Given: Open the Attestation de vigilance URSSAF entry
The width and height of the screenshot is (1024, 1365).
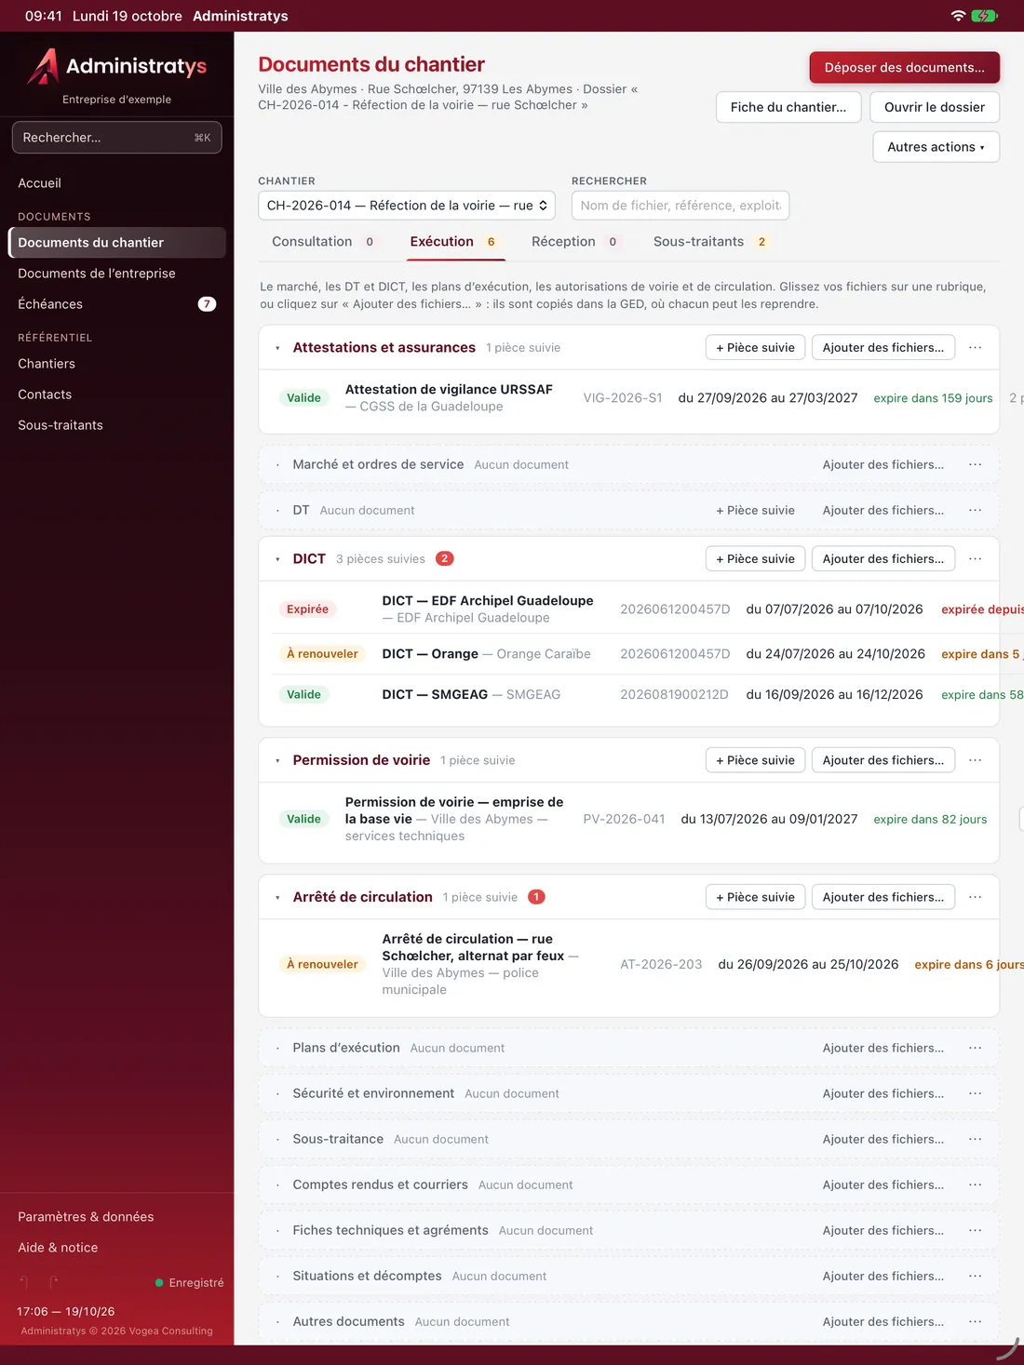Looking at the screenshot, I should [449, 397].
